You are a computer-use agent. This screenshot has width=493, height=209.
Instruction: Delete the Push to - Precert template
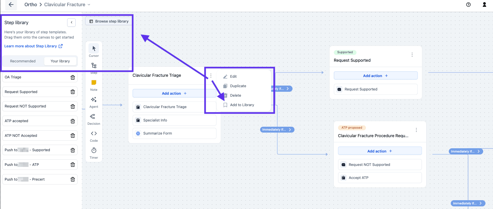pos(73,179)
